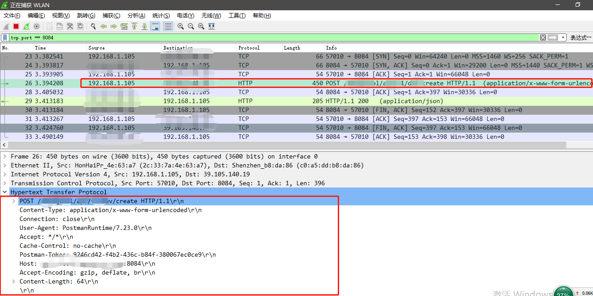This screenshot has width=593, height=296.
Task: Select the Accept-Encoding: gzip line
Action: pos(87,273)
